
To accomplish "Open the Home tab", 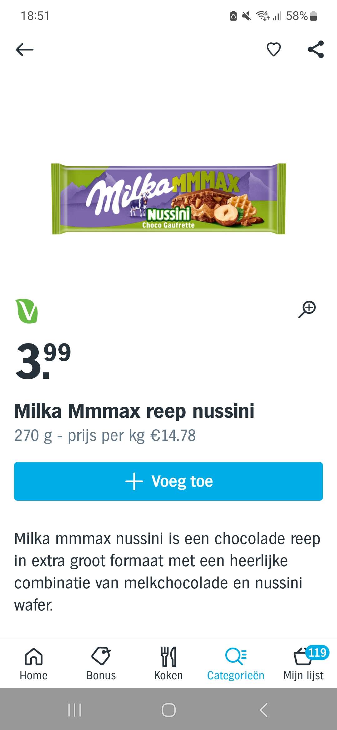I will [x=34, y=663].
